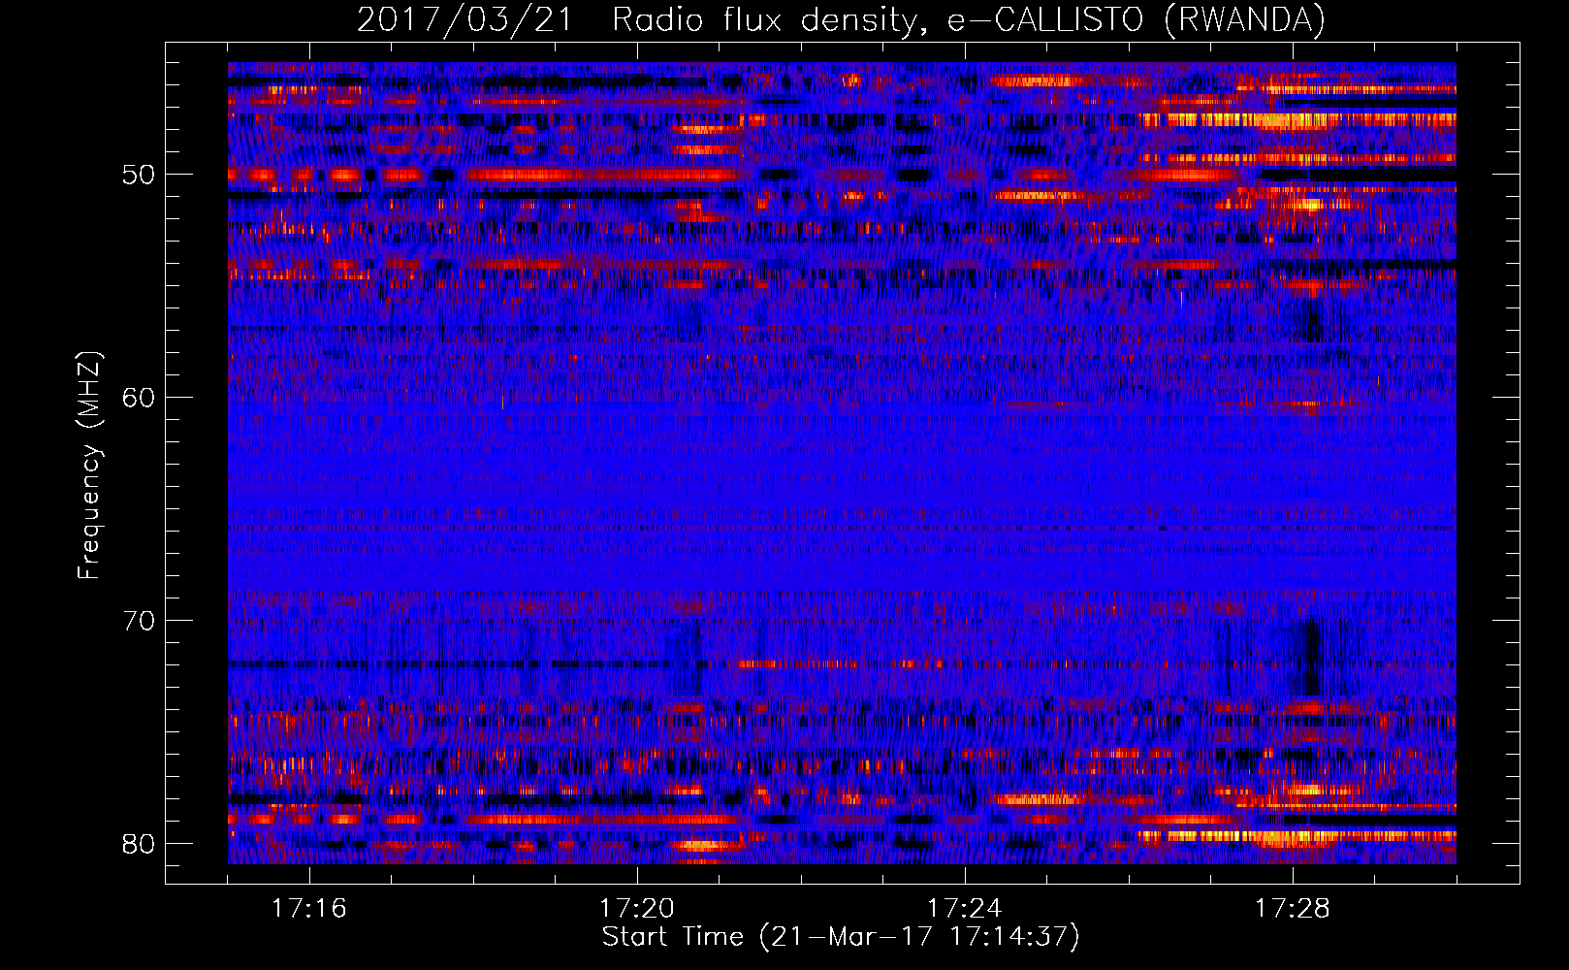Click the "17:20" time tick label

tap(637, 909)
